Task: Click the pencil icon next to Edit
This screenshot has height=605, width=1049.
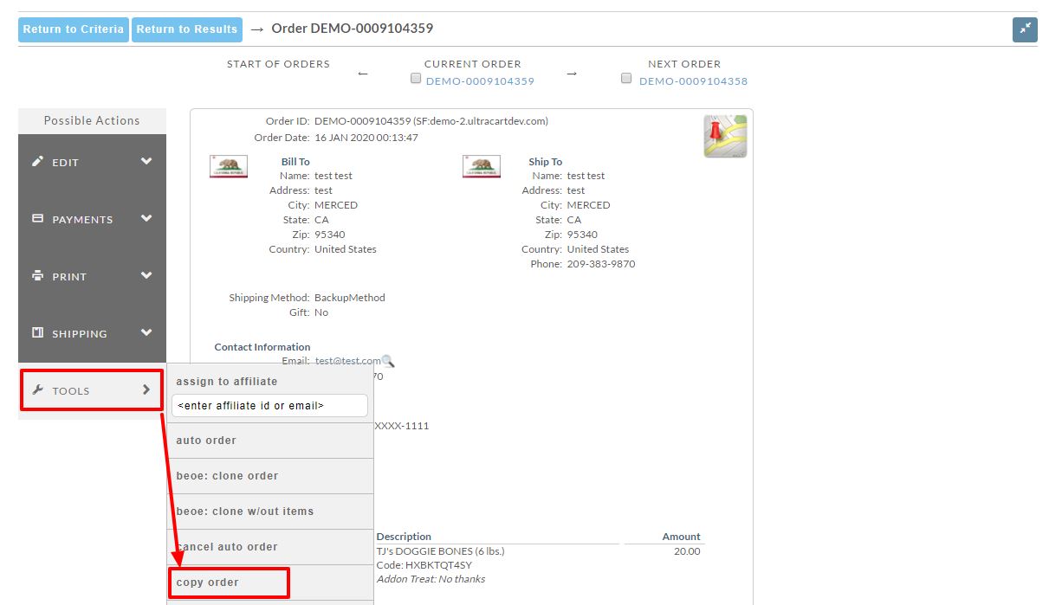Action: [37, 162]
